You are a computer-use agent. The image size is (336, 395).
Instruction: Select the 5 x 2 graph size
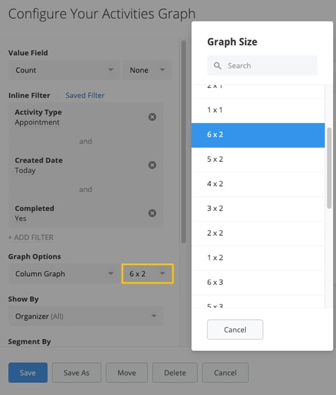pos(258,159)
